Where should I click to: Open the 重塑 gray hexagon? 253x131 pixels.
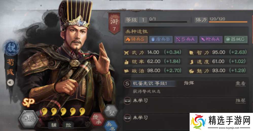[x=111, y=111]
